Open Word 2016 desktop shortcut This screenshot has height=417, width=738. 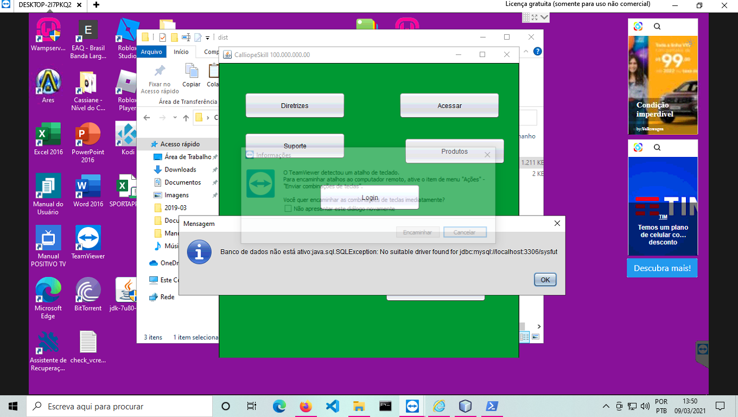tap(88, 191)
